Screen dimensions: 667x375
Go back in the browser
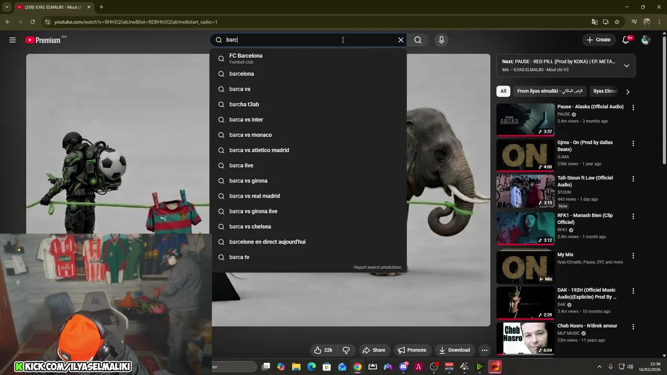pos(7,22)
